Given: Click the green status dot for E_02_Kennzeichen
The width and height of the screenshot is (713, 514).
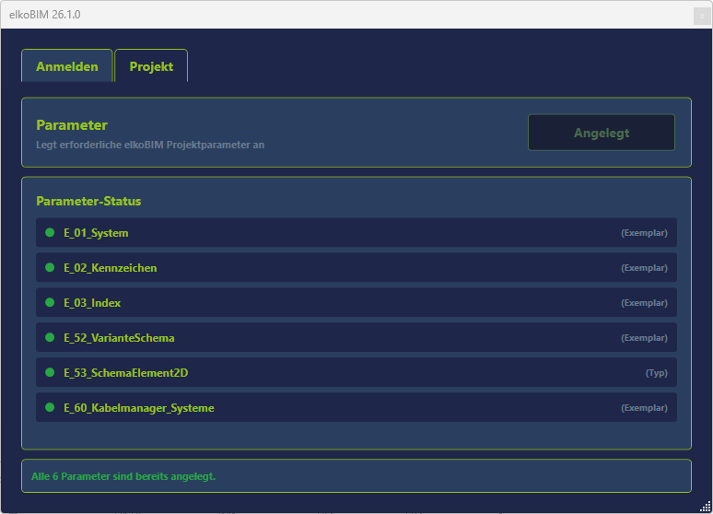Looking at the screenshot, I should coord(50,267).
